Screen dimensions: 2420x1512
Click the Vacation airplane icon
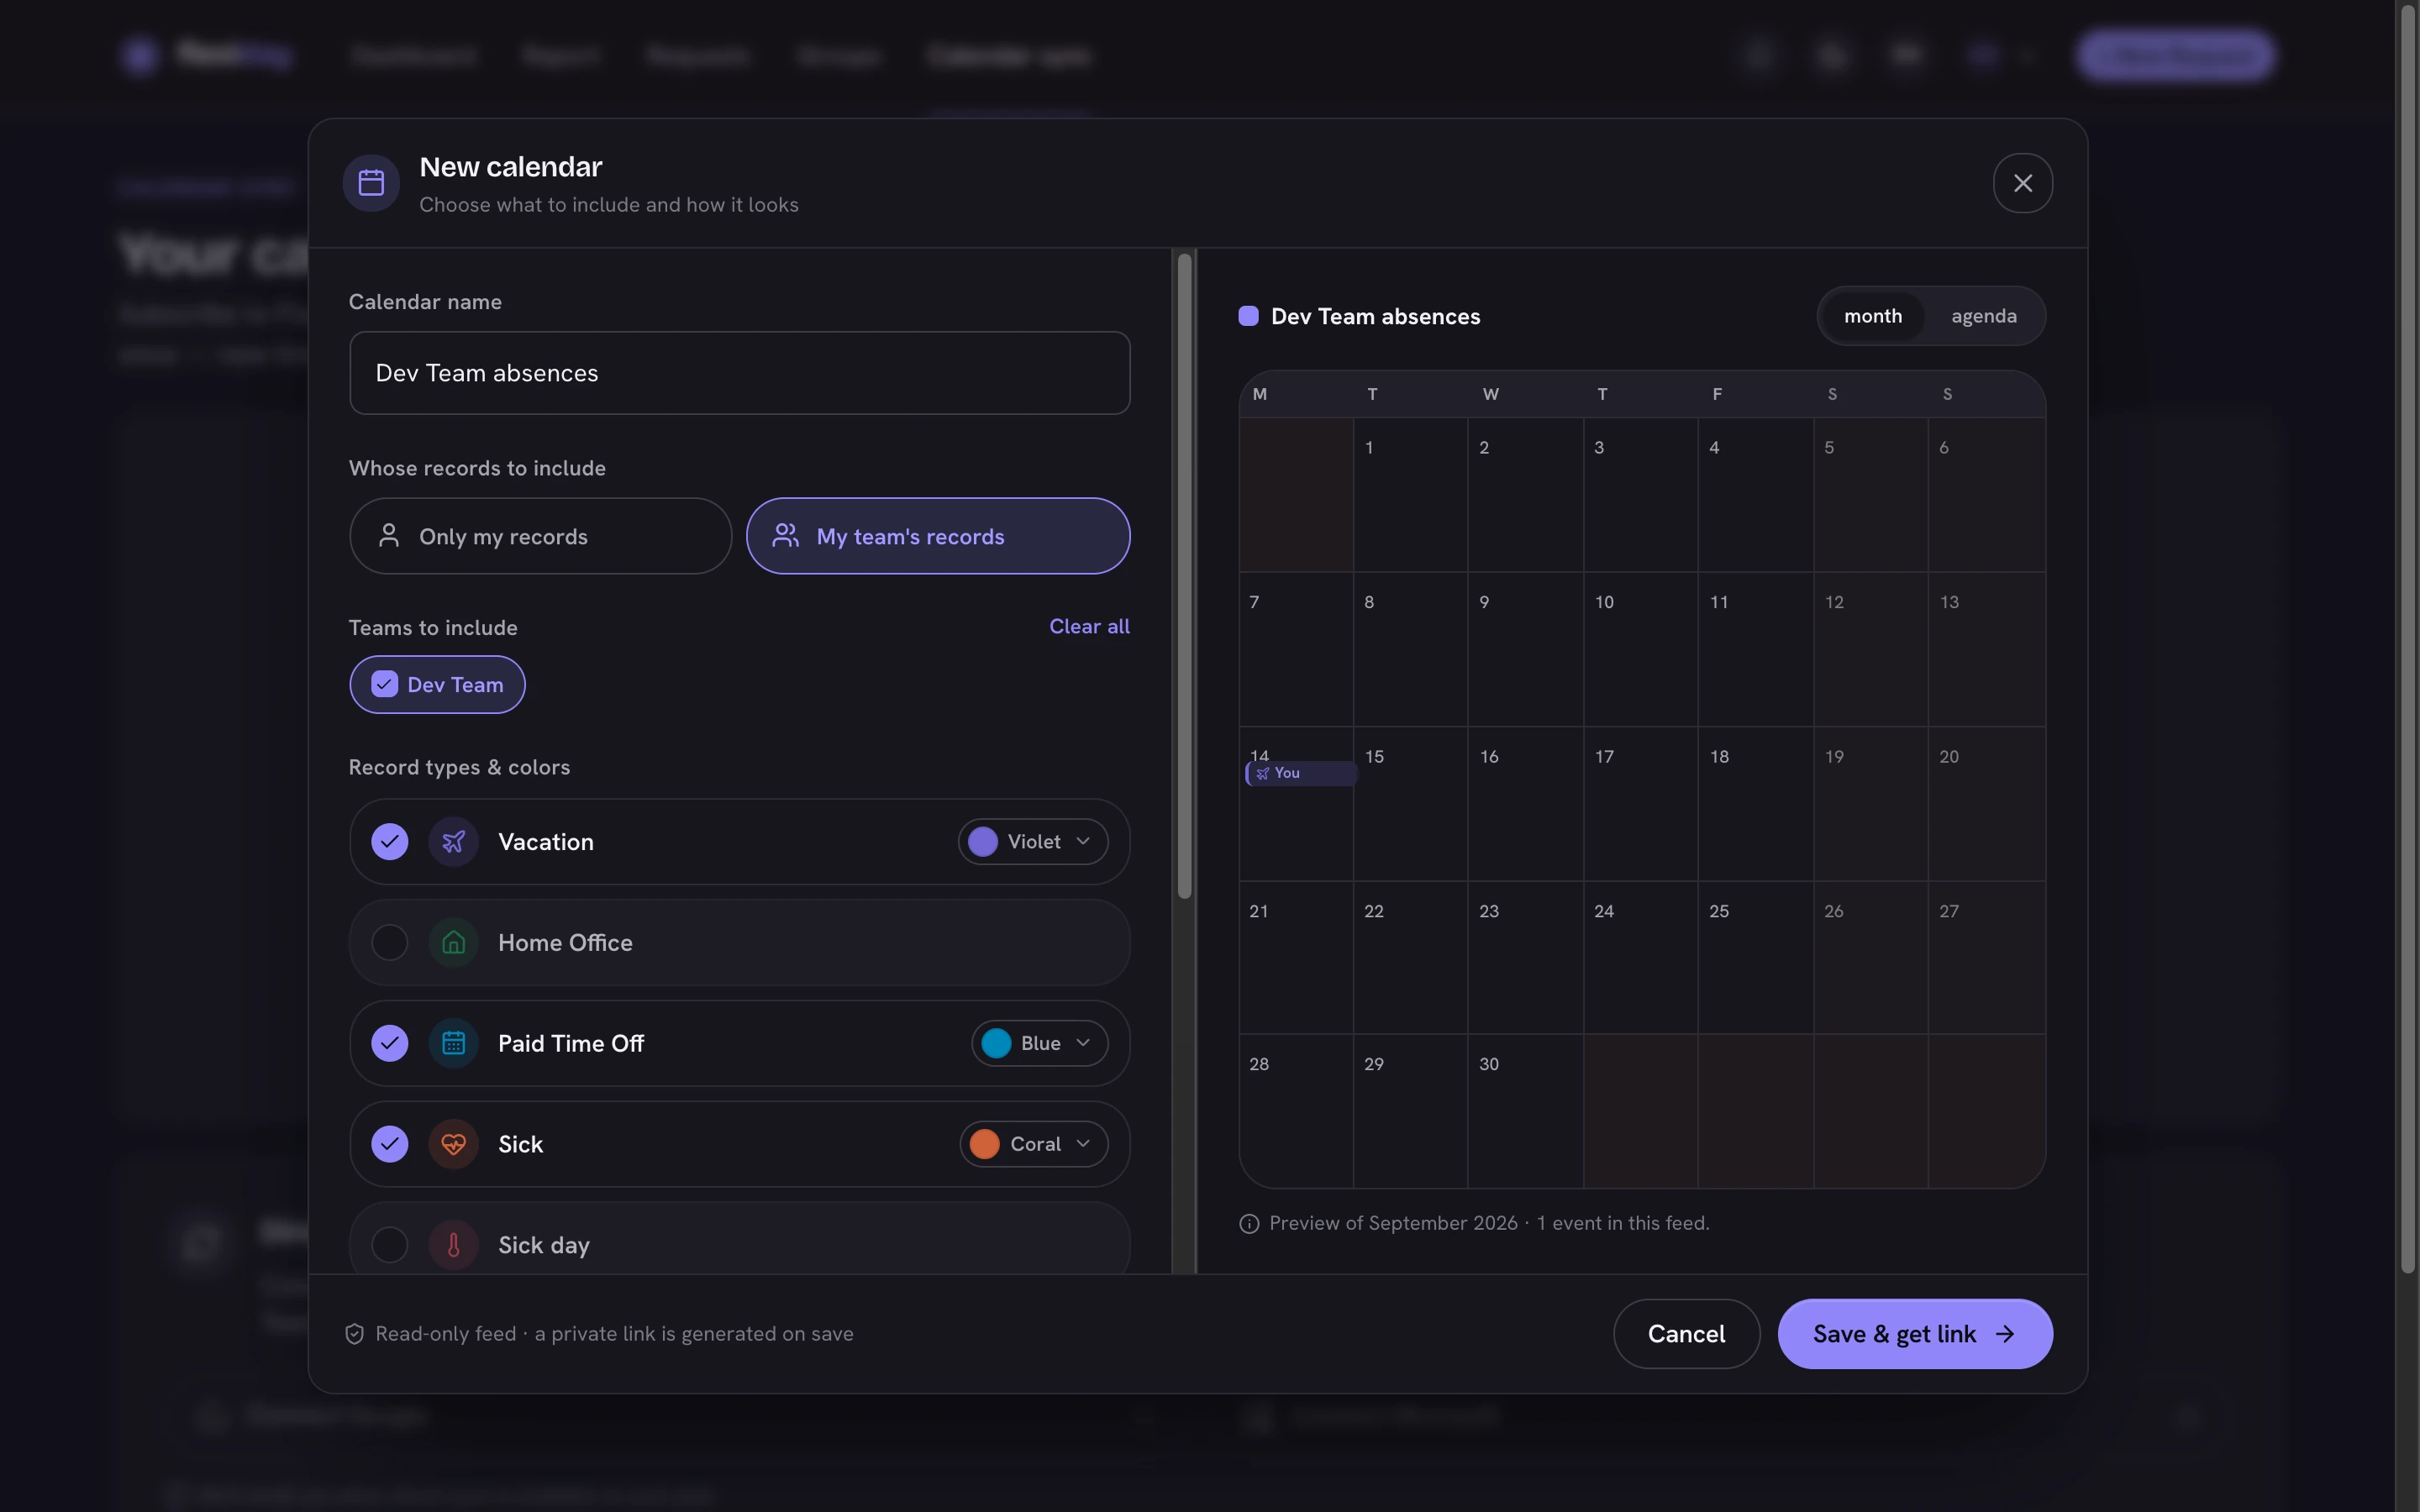pyautogui.click(x=453, y=842)
